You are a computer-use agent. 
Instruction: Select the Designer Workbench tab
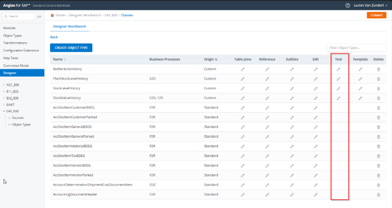(x=69, y=26)
